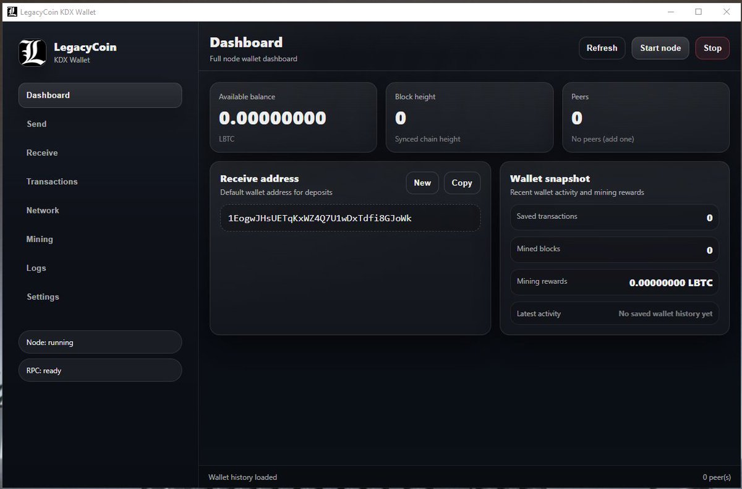742x489 pixels.
Task: Click the receive address field
Action: click(x=350, y=218)
